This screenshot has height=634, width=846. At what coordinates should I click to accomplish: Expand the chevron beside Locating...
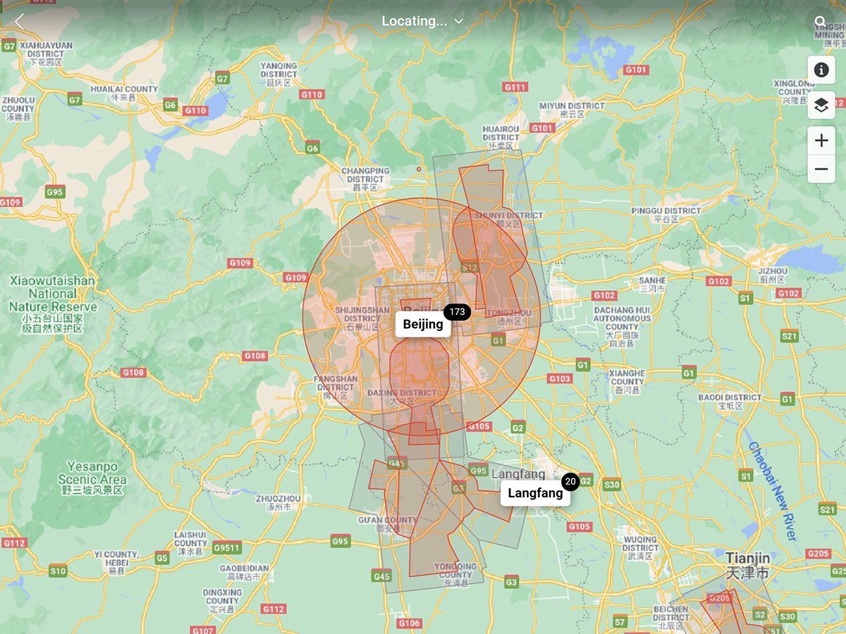[x=459, y=21]
